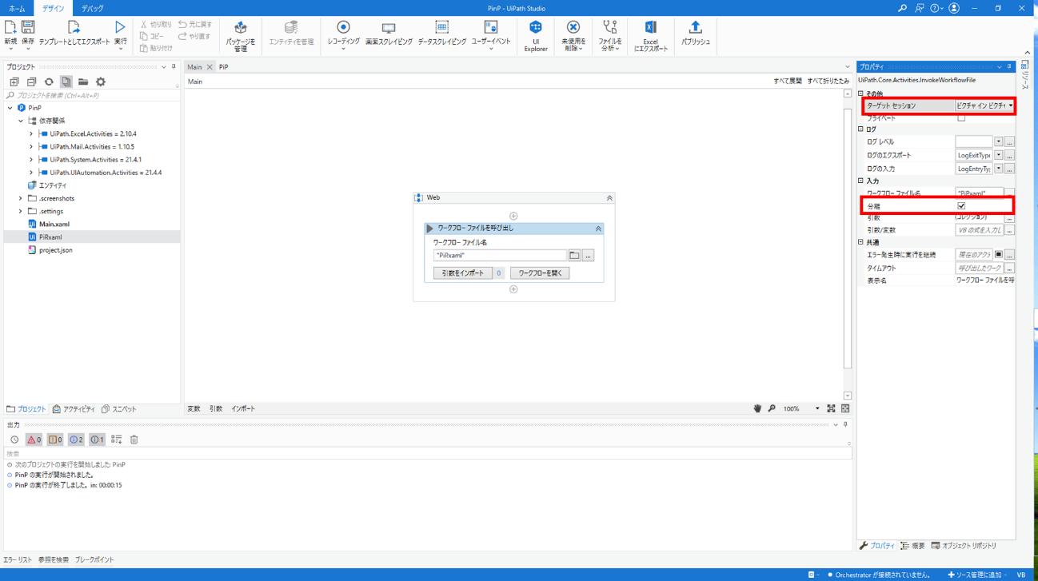The image size is (1038, 581).
Task: Switch to the ホーム tab
Action: coord(17,8)
